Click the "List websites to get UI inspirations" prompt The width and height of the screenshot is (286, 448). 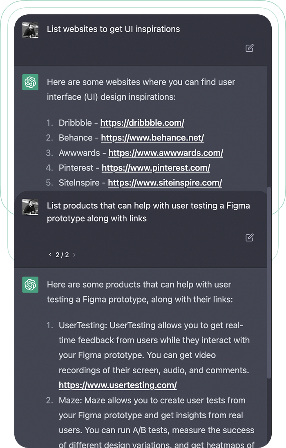coord(113,29)
